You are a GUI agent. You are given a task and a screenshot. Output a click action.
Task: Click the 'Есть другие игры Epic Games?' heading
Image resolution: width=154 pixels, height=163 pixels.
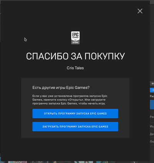pyautogui.click(x=61, y=88)
